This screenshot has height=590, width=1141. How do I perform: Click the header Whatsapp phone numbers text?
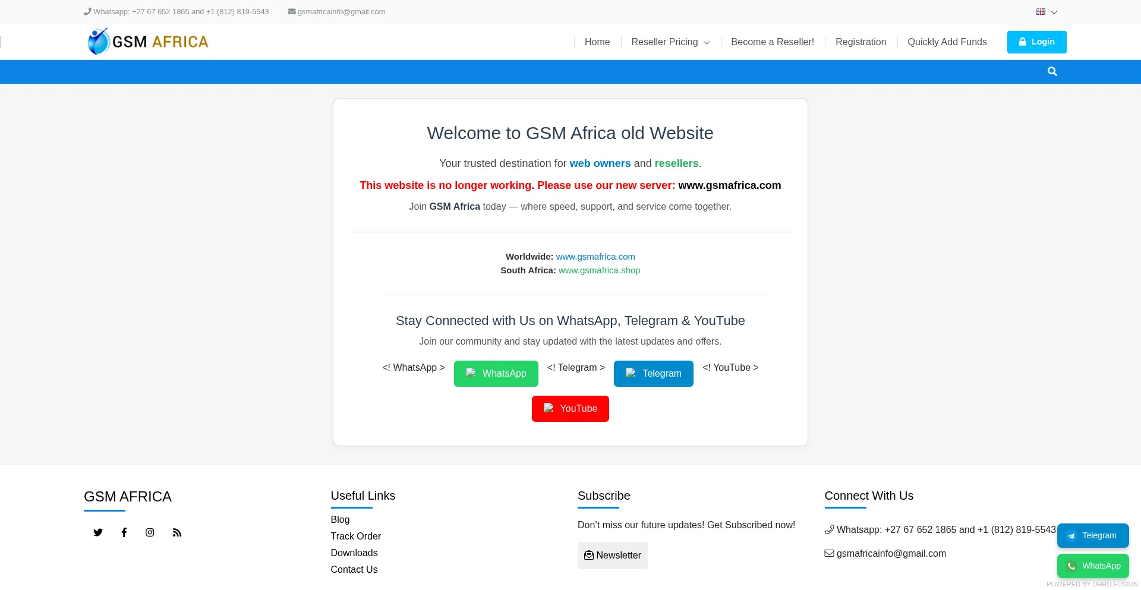click(181, 12)
